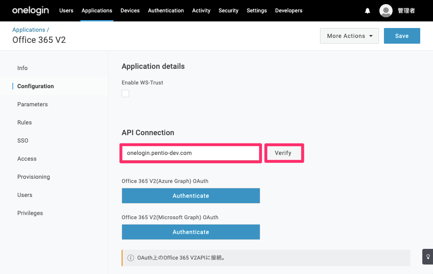The width and height of the screenshot is (433, 274).
Task: Open the Devices top menu
Action: pyautogui.click(x=130, y=10)
